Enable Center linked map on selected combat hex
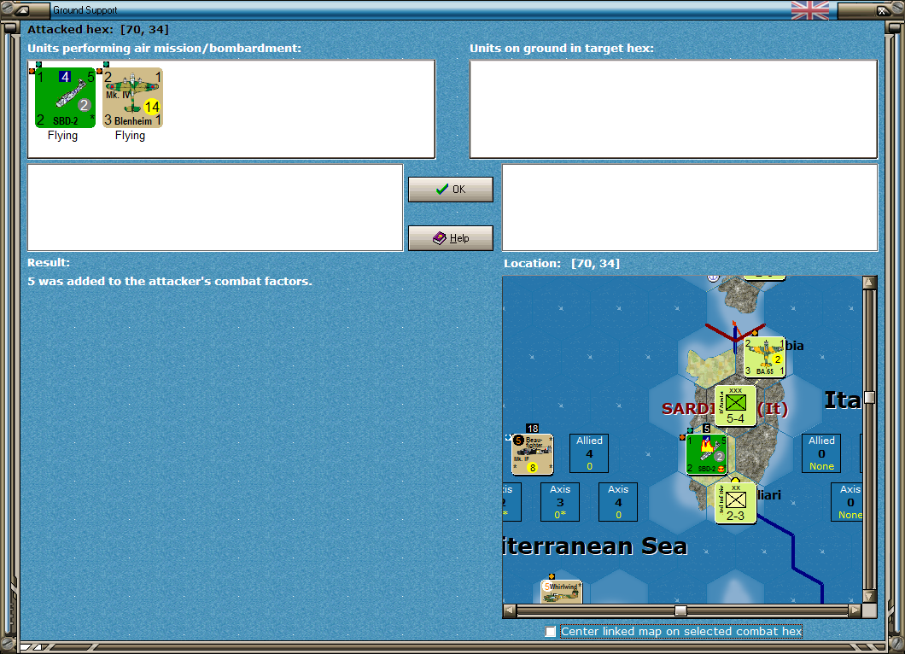 [550, 632]
